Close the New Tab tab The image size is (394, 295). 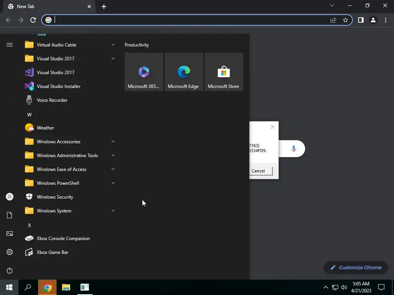89,7
